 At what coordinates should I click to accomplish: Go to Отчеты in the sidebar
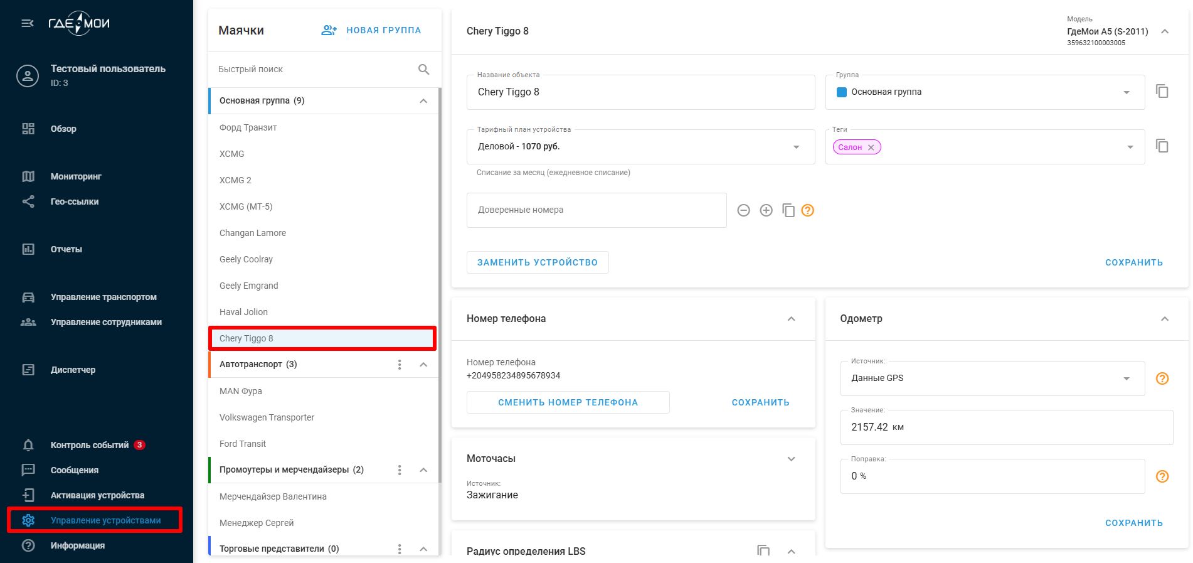(66, 249)
